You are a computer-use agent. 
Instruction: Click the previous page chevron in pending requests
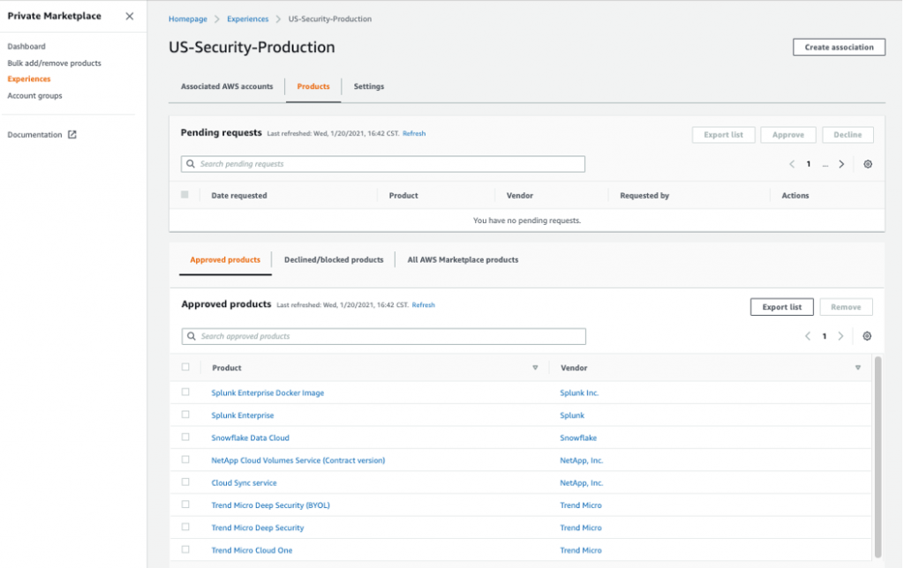tap(791, 164)
